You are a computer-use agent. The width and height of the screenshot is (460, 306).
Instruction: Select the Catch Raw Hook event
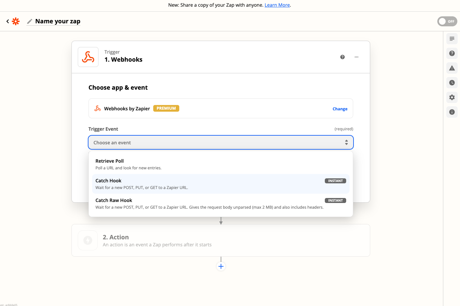pos(221,203)
